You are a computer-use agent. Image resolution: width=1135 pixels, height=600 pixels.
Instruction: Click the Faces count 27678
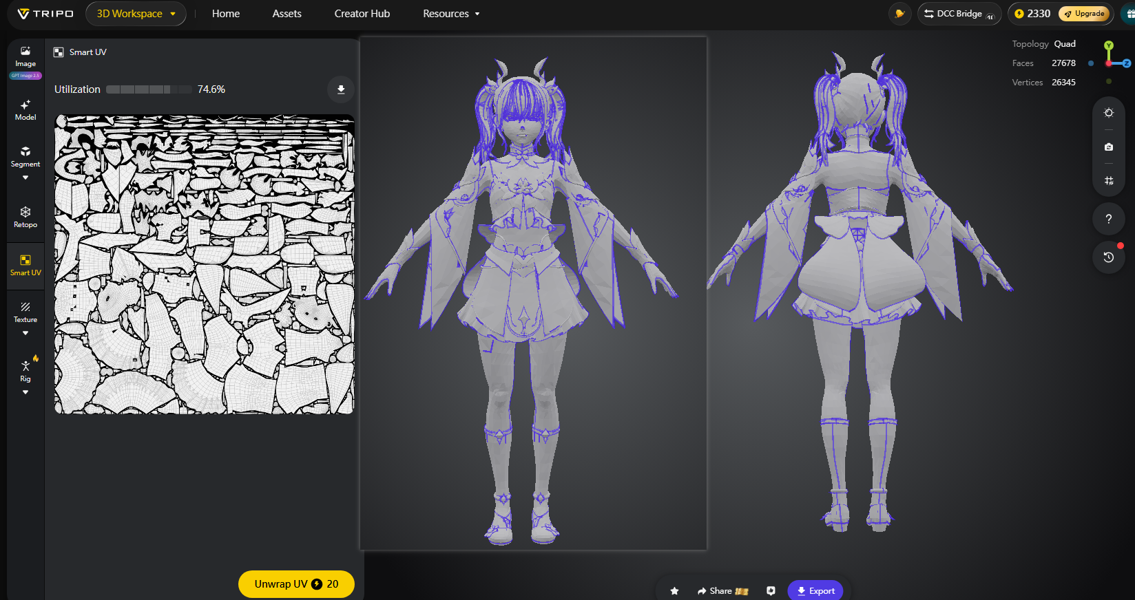pos(1063,63)
